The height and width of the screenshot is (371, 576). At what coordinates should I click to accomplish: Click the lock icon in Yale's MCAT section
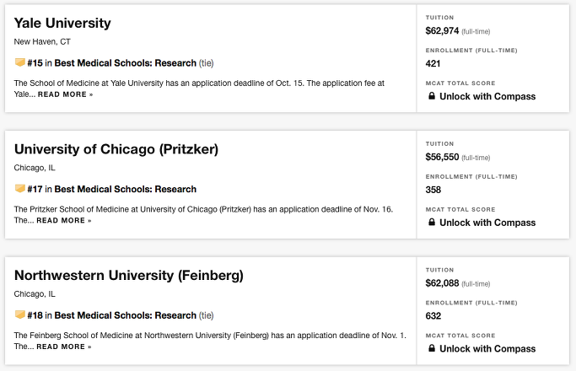(x=432, y=96)
